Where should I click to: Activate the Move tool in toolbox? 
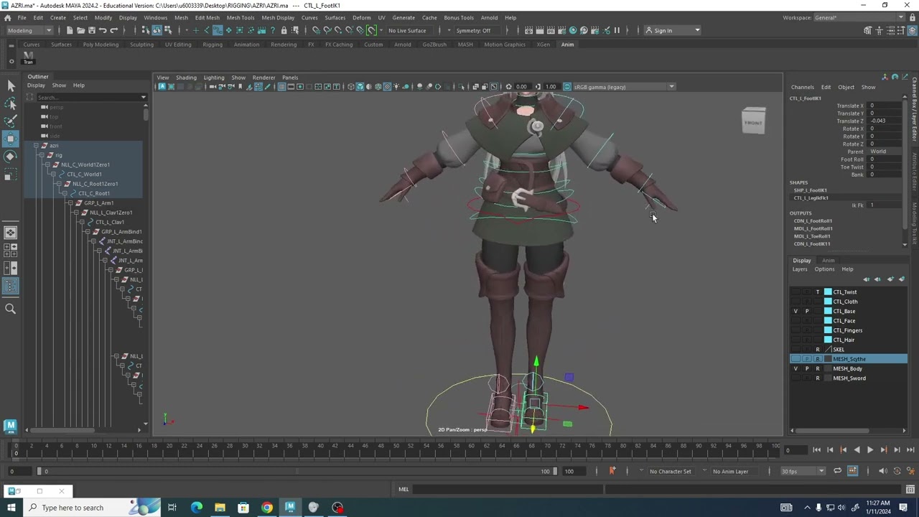click(x=11, y=138)
